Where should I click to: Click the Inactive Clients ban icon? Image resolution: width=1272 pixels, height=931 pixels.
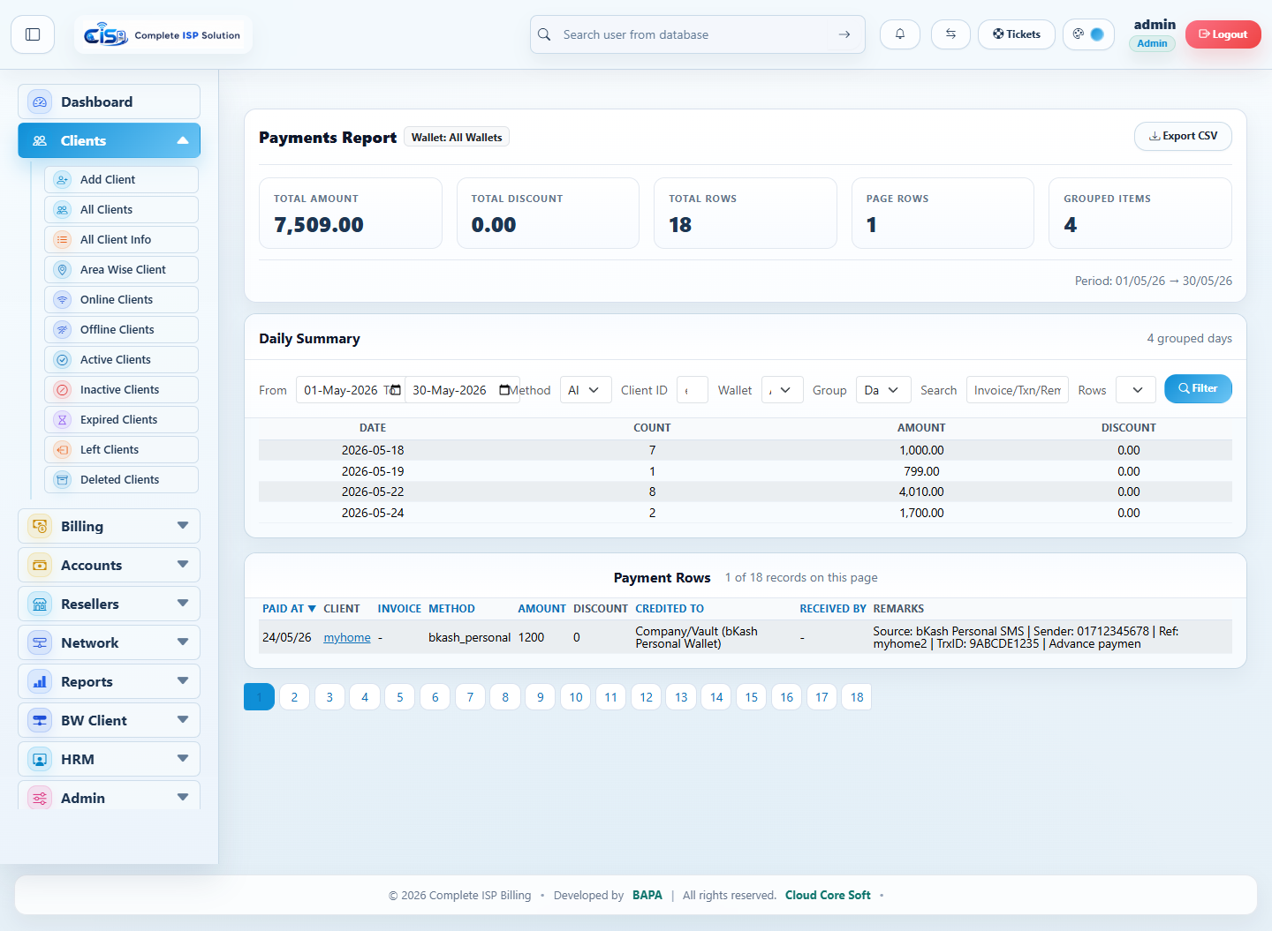click(x=62, y=390)
